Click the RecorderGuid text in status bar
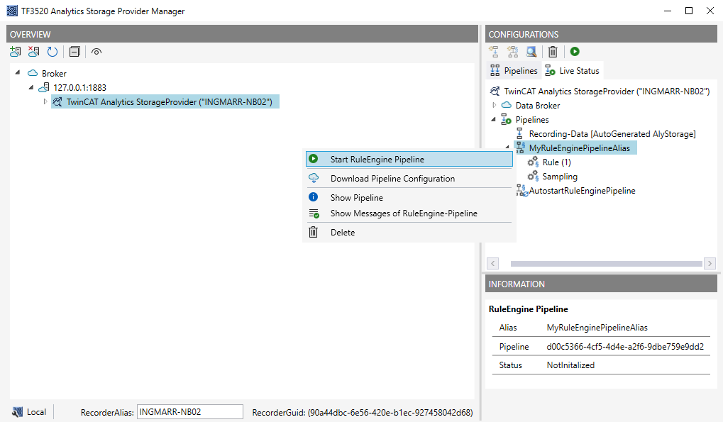 coord(363,412)
